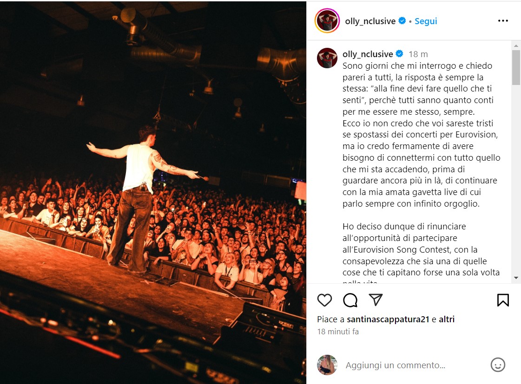Click caption author avatar thumbnail

point(327,58)
